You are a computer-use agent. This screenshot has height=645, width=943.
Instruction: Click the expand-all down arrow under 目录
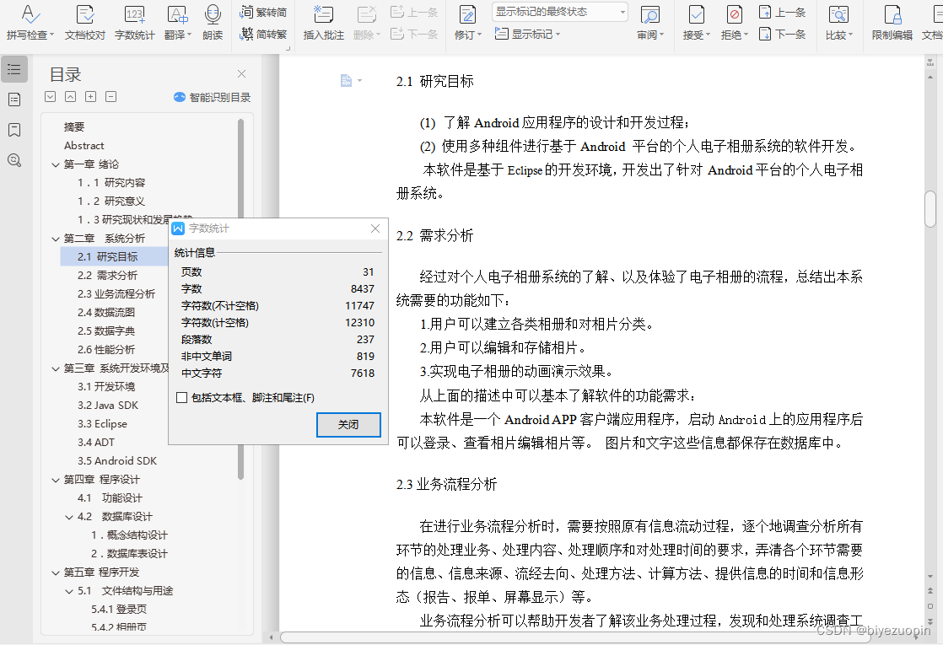click(x=51, y=97)
